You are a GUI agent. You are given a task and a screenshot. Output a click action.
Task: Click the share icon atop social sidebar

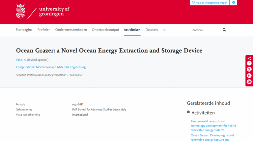(x=249, y=58)
